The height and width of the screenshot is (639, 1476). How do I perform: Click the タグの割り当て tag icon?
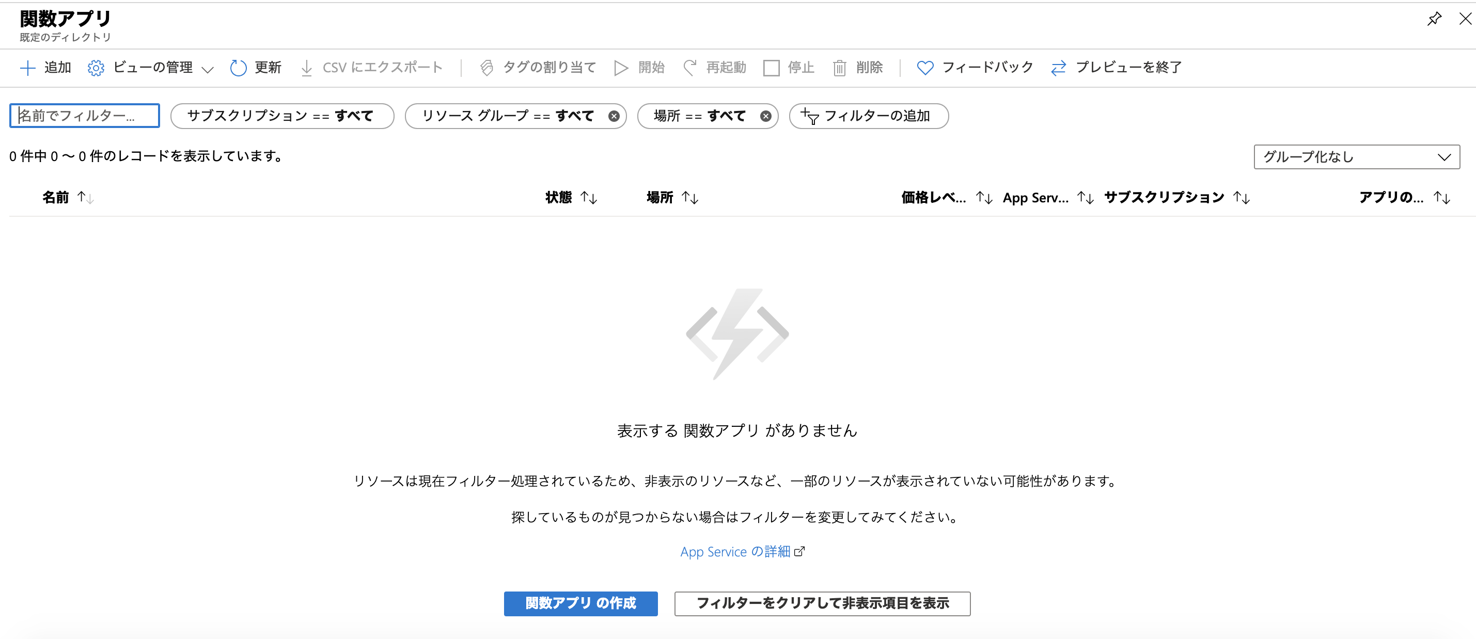point(486,68)
